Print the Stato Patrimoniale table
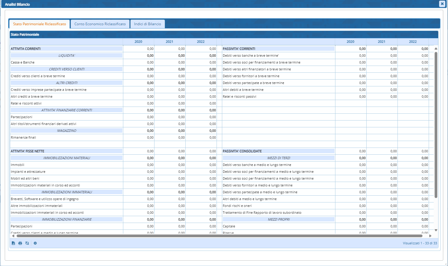This screenshot has width=448, height=266. [20, 243]
